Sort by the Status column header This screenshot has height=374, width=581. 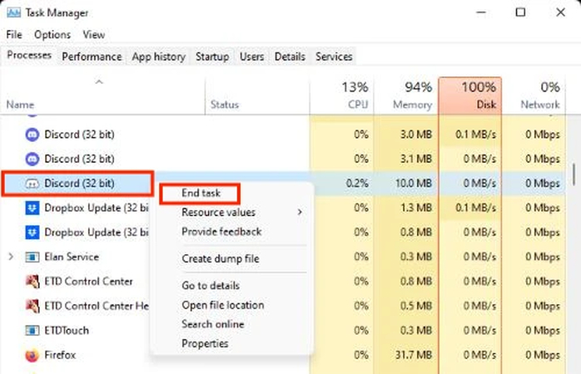pos(257,96)
